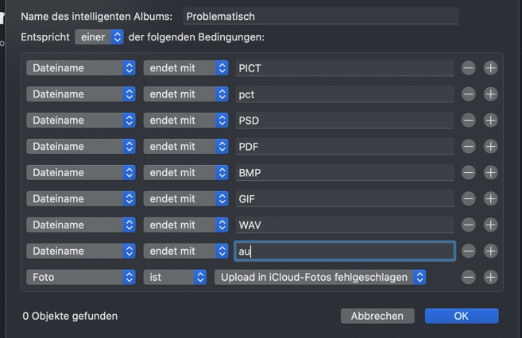Click the text field containing 'PDF'
This screenshot has width=522, height=338.
[345, 147]
